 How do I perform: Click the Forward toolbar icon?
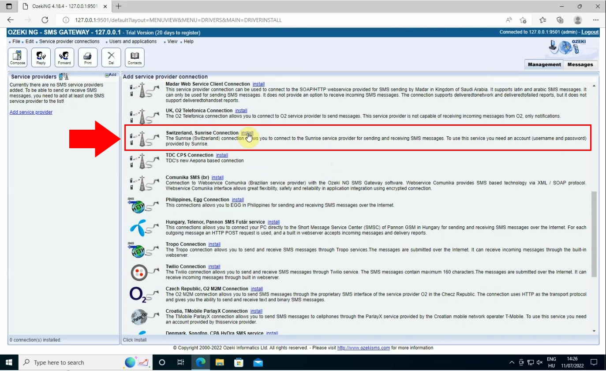64,57
